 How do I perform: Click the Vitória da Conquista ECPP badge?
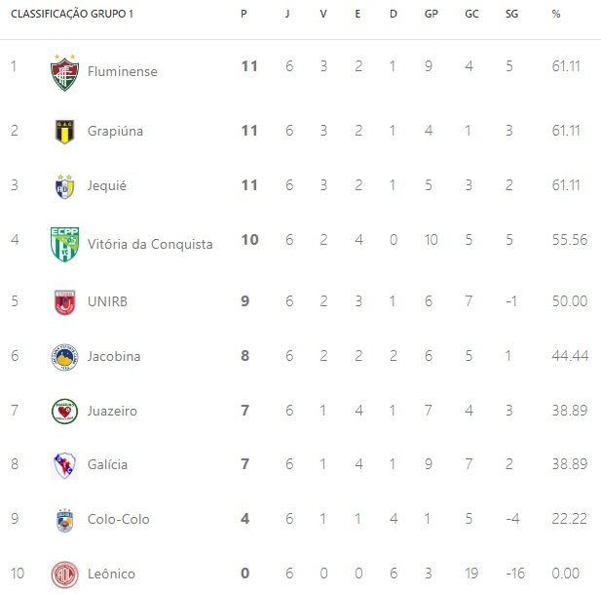click(64, 244)
